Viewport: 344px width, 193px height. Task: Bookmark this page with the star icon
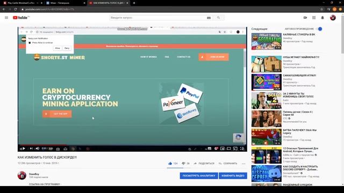pyautogui.click(x=321, y=9)
